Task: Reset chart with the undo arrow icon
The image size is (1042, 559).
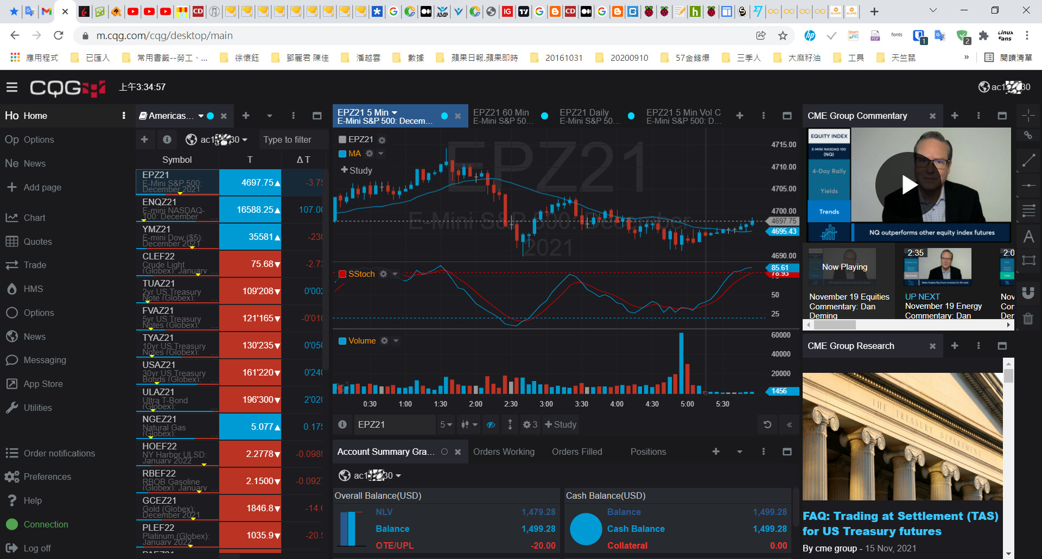Action: pyautogui.click(x=767, y=424)
